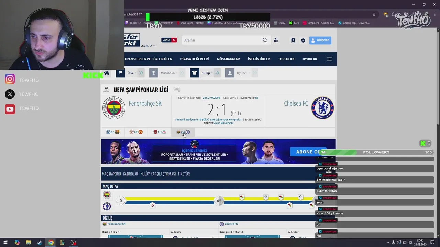This screenshot has height=247, width=440.
Task: Click the trophy icon beside Müsabaka
Action: [x=154, y=73]
